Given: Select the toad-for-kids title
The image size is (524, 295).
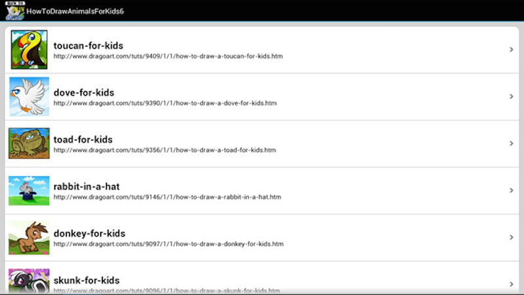Looking at the screenshot, I should [83, 140].
